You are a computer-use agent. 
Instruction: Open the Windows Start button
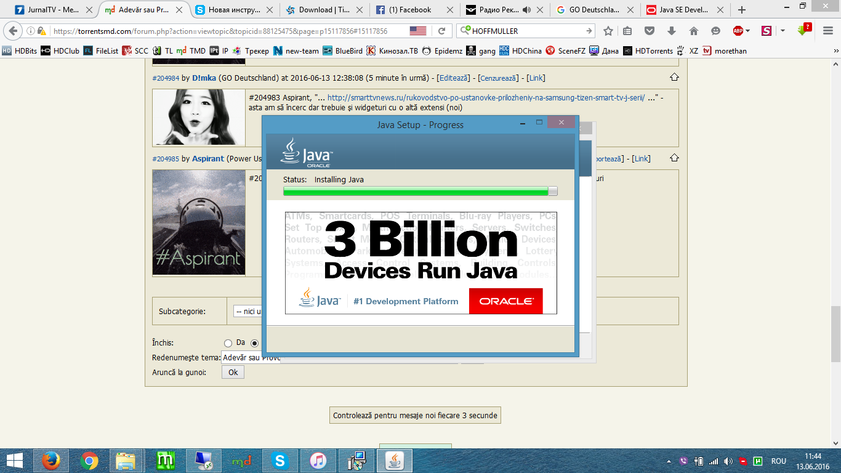pyautogui.click(x=15, y=461)
